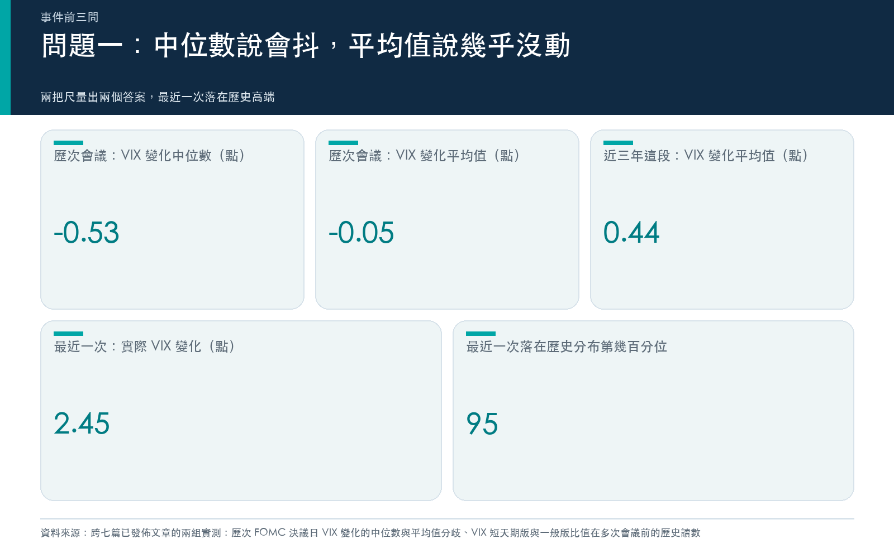Screen dimensions: 894x558
Task: Select the value 2.45
Action: pyautogui.click(x=82, y=424)
